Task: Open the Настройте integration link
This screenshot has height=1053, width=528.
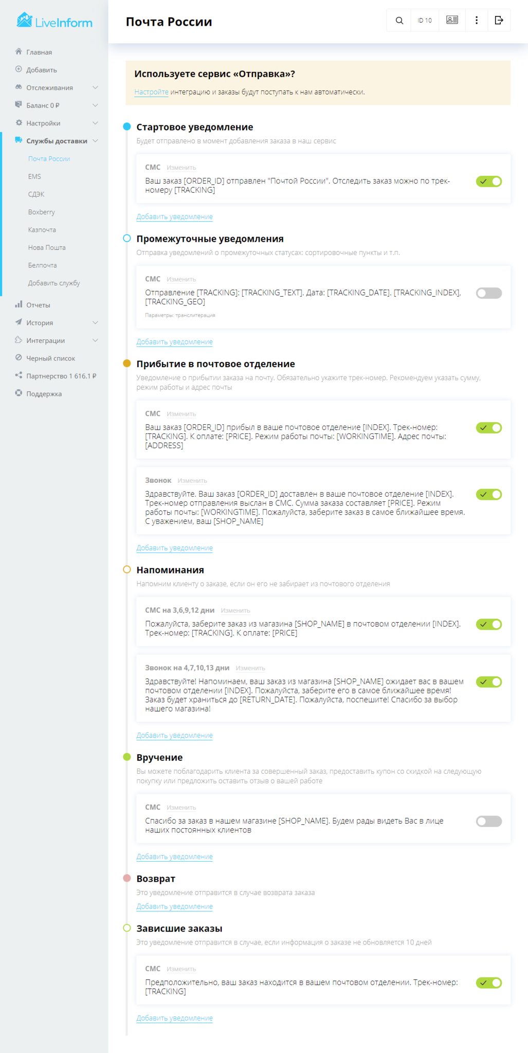Action: pyautogui.click(x=151, y=92)
